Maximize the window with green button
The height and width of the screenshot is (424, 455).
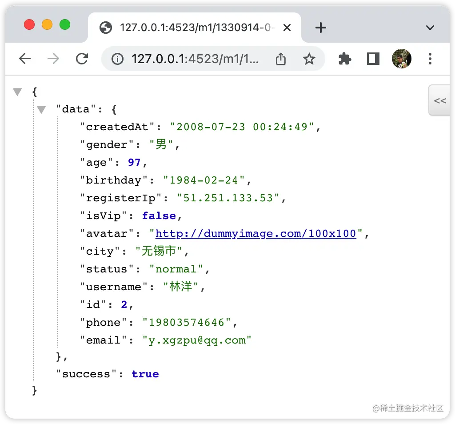(65, 24)
